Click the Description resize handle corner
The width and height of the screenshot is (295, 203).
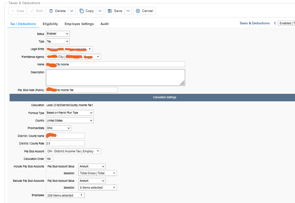coord(182,83)
